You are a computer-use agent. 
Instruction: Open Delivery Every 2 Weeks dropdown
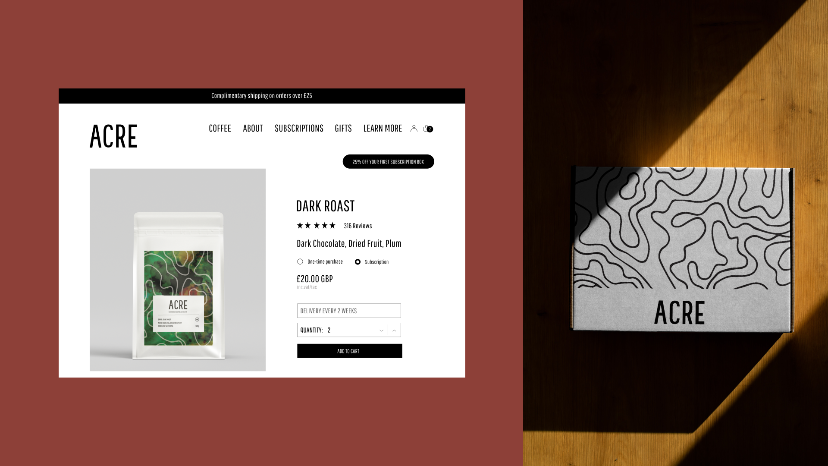349,311
